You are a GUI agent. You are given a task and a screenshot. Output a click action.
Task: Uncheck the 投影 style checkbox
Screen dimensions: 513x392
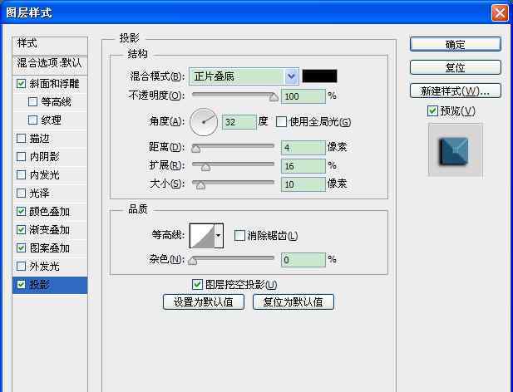(x=22, y=285)
